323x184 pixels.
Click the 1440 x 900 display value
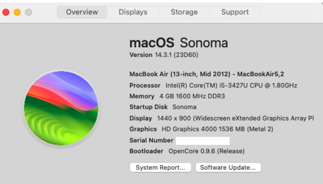(235, 118)
